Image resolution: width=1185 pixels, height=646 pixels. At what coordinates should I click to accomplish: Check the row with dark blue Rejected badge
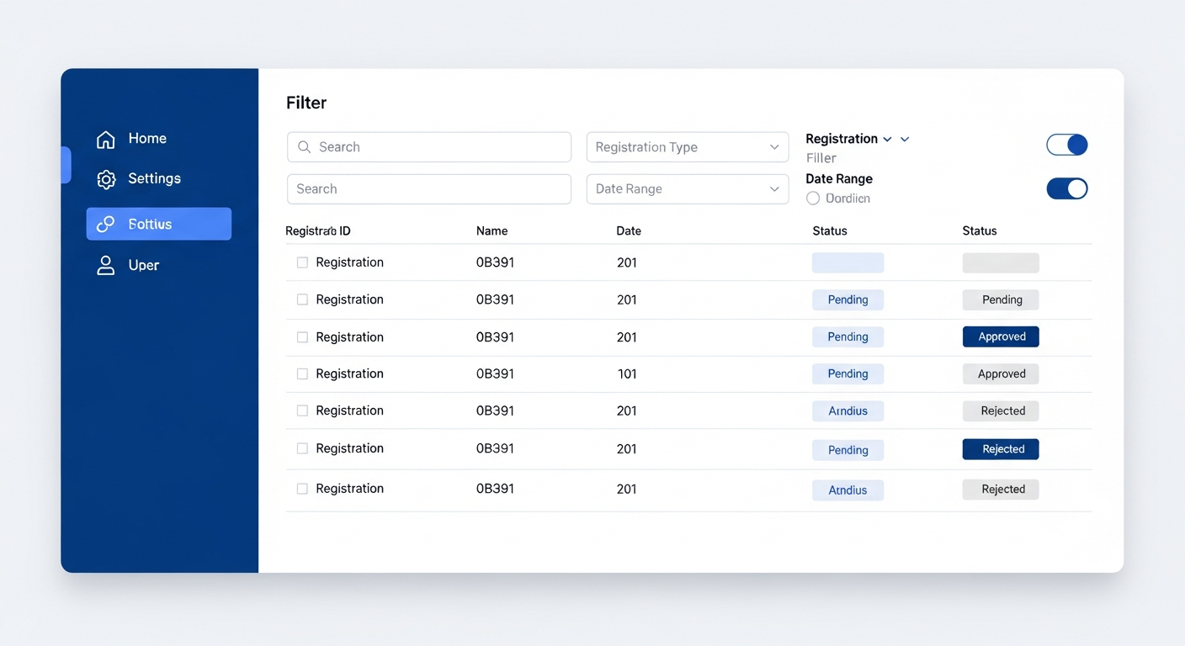pyautogui.click(x=302, y=448)
